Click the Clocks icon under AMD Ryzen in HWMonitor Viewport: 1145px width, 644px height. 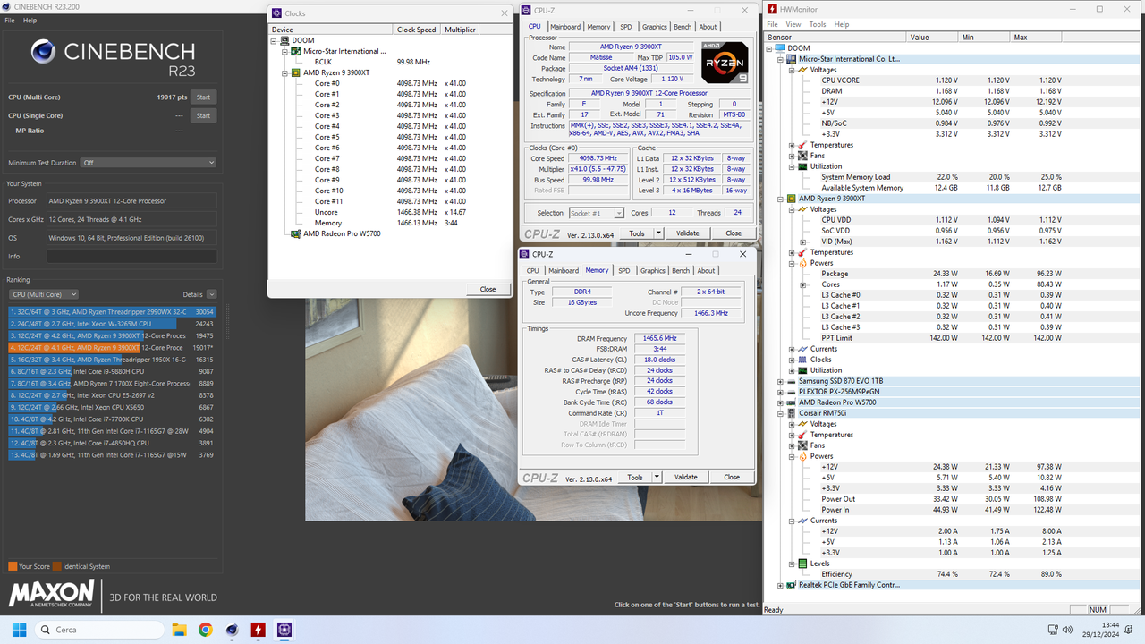802,360
